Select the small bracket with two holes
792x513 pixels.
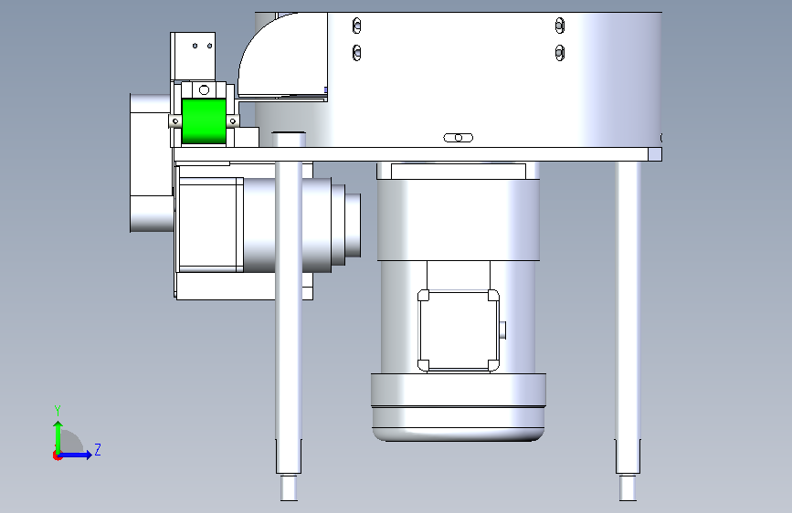coord(193,56)
